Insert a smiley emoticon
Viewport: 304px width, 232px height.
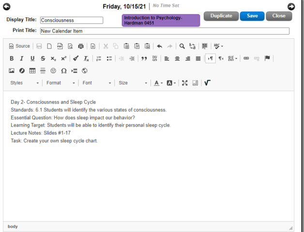53,71
